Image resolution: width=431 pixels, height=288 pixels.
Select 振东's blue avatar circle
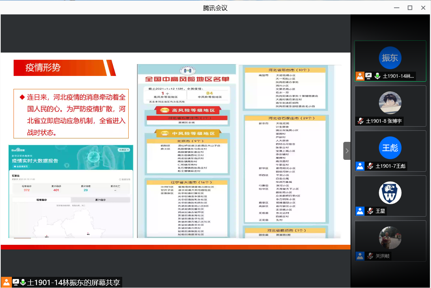click(x=390, y=58)
